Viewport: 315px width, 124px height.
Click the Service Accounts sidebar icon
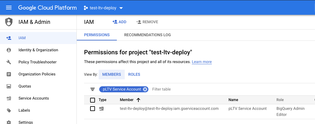pos(9,98)
